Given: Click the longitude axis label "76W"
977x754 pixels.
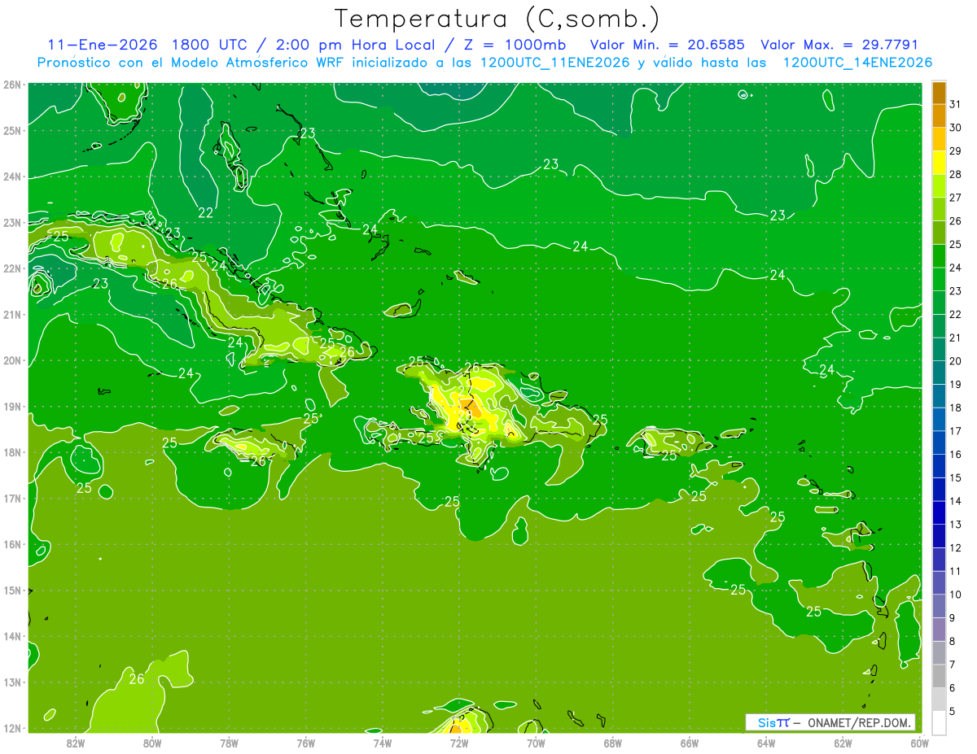Looking at the screenshot, I should tap(306, 743).
